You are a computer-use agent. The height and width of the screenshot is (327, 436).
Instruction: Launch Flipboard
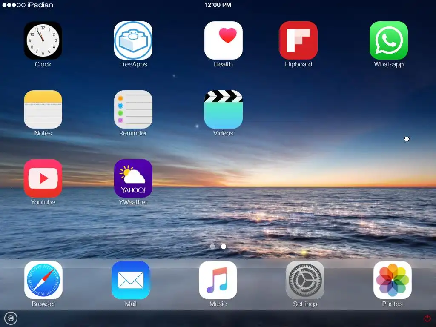tap(298, 40)
